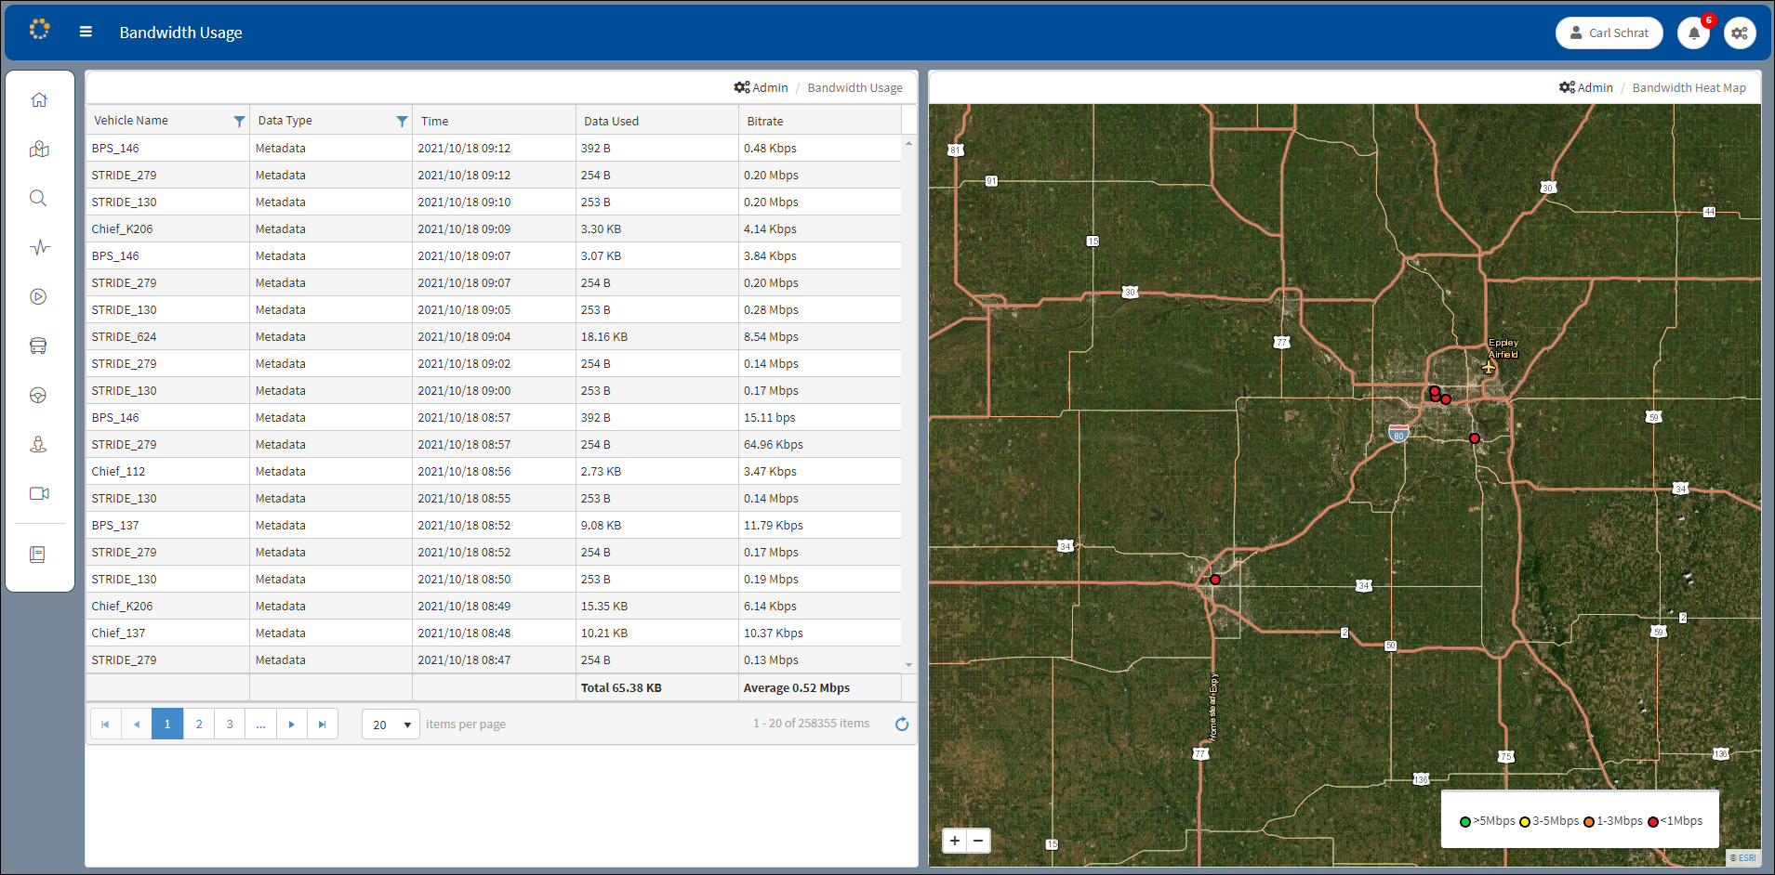The height and width of the screenshot is (875, 1775).
Task: Refresh the bandwidth usage grid
Action: point(901,724)
